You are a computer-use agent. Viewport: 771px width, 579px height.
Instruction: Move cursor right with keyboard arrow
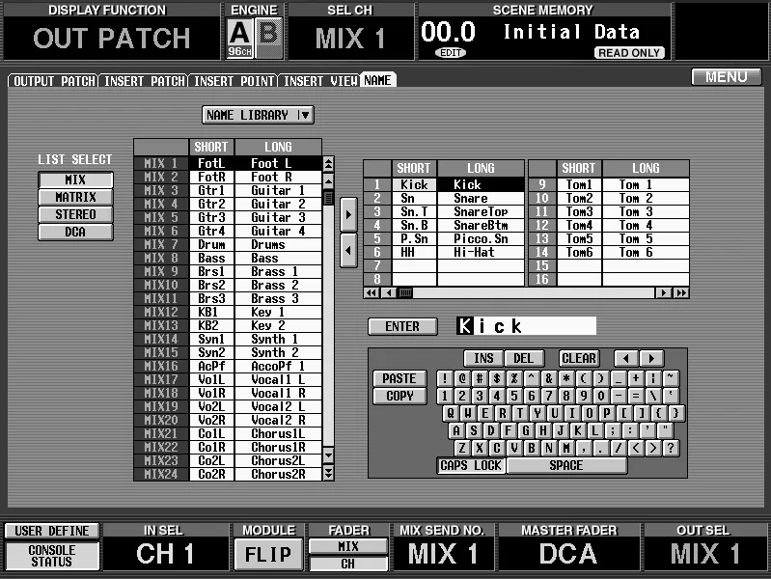coord(651,358)
